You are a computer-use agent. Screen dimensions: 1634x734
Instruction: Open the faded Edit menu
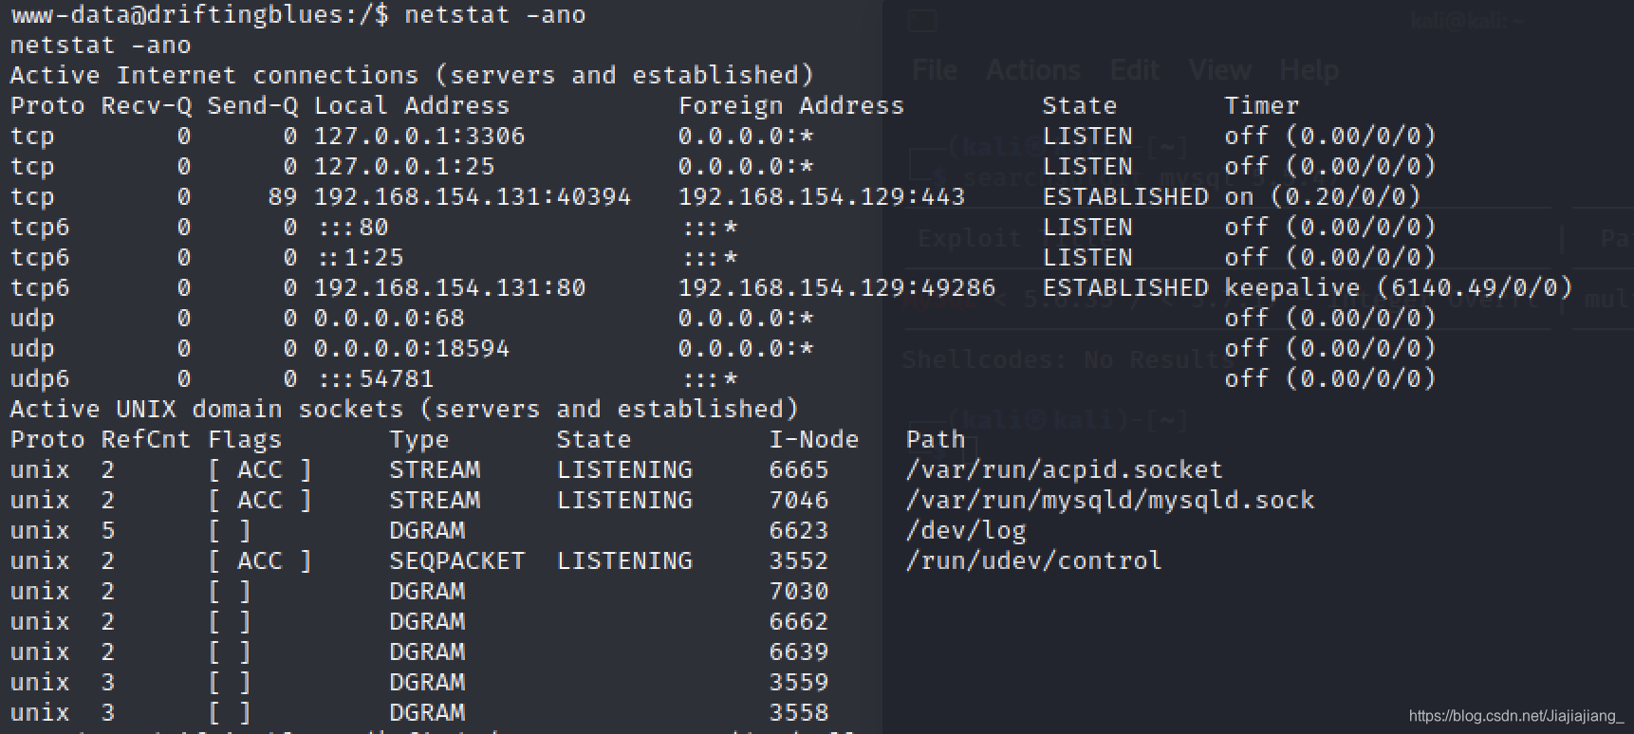[1135, 70]
